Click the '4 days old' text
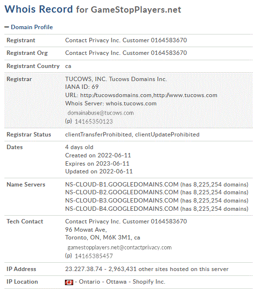Screen dimensions: 253x289 click(x=79, y=147)
